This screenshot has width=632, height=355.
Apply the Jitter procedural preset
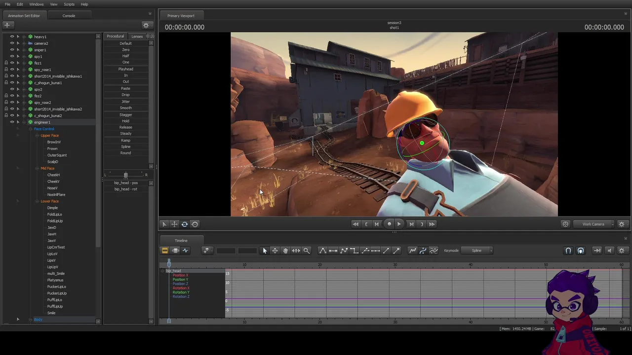tap(126, 102)
